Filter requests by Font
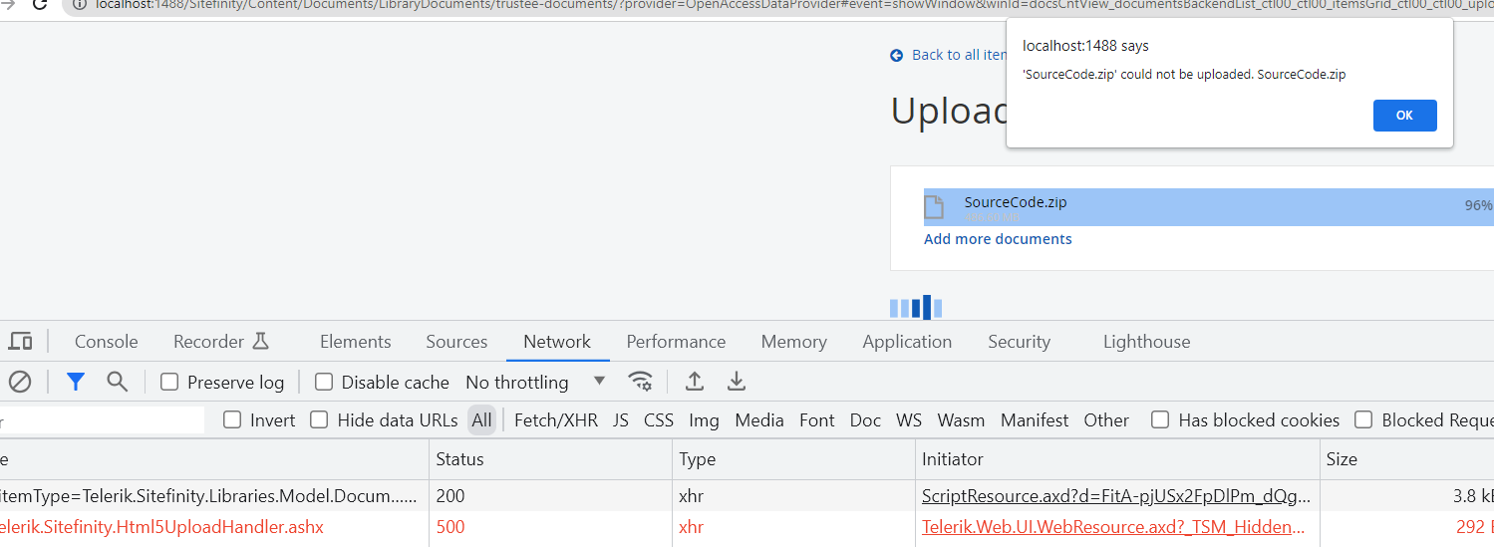Screen dimensions: 1494x547 [x=817, y=419]
